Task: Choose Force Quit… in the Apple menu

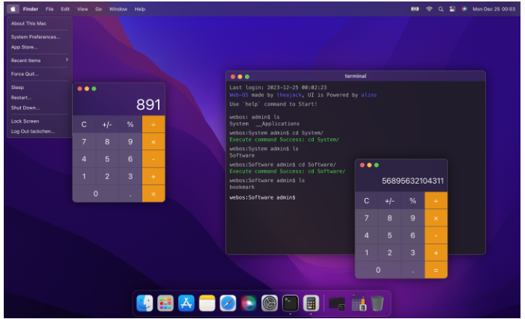Action: point(25,74)
